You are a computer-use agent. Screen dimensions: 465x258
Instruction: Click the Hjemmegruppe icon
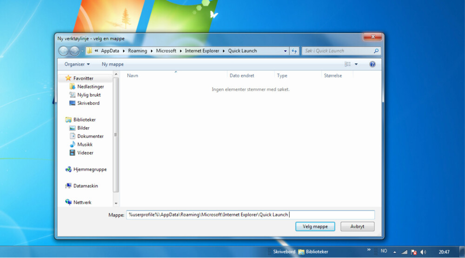(x=68, y=169)
